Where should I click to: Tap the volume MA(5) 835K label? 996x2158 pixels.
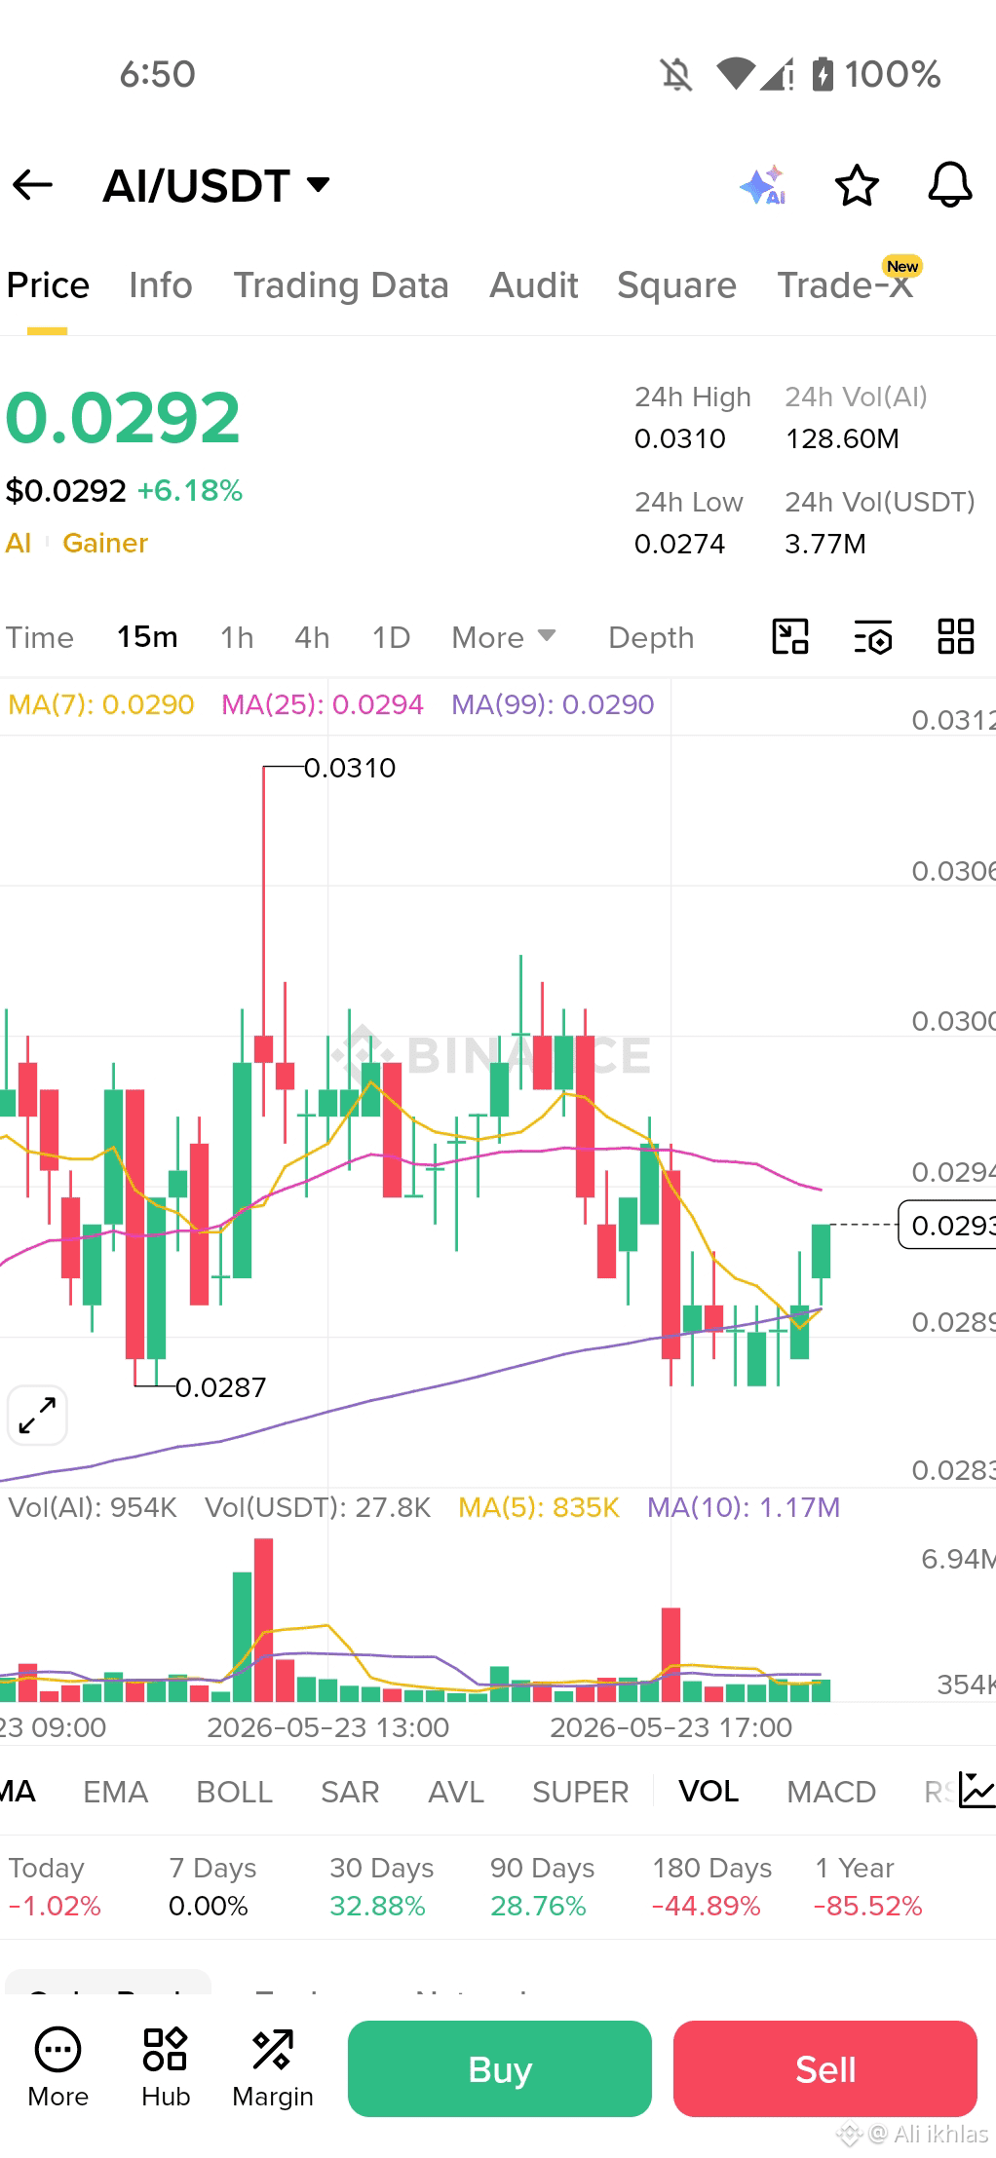539,1507
